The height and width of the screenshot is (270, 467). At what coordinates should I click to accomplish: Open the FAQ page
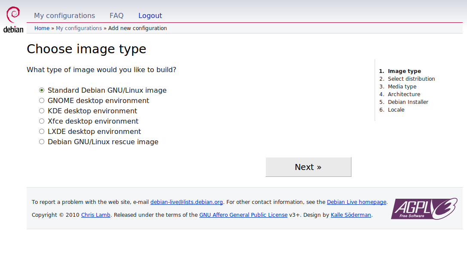(116, 15)
